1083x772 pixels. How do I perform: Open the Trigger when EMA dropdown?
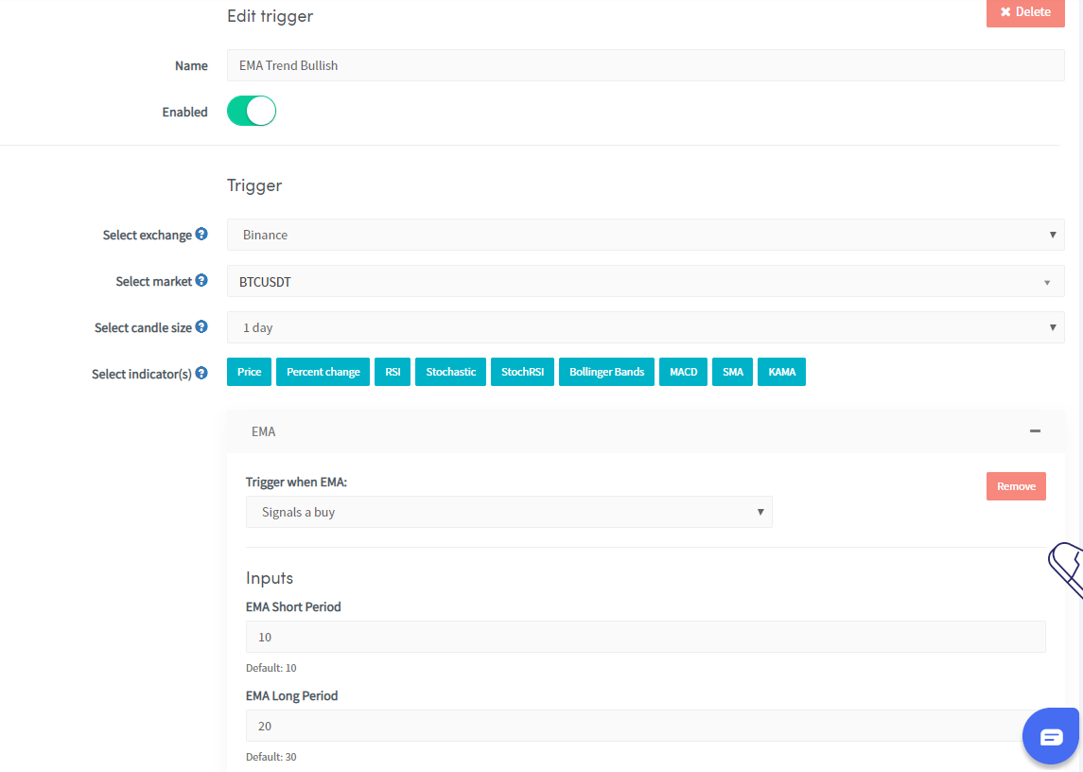pos(509,512)
